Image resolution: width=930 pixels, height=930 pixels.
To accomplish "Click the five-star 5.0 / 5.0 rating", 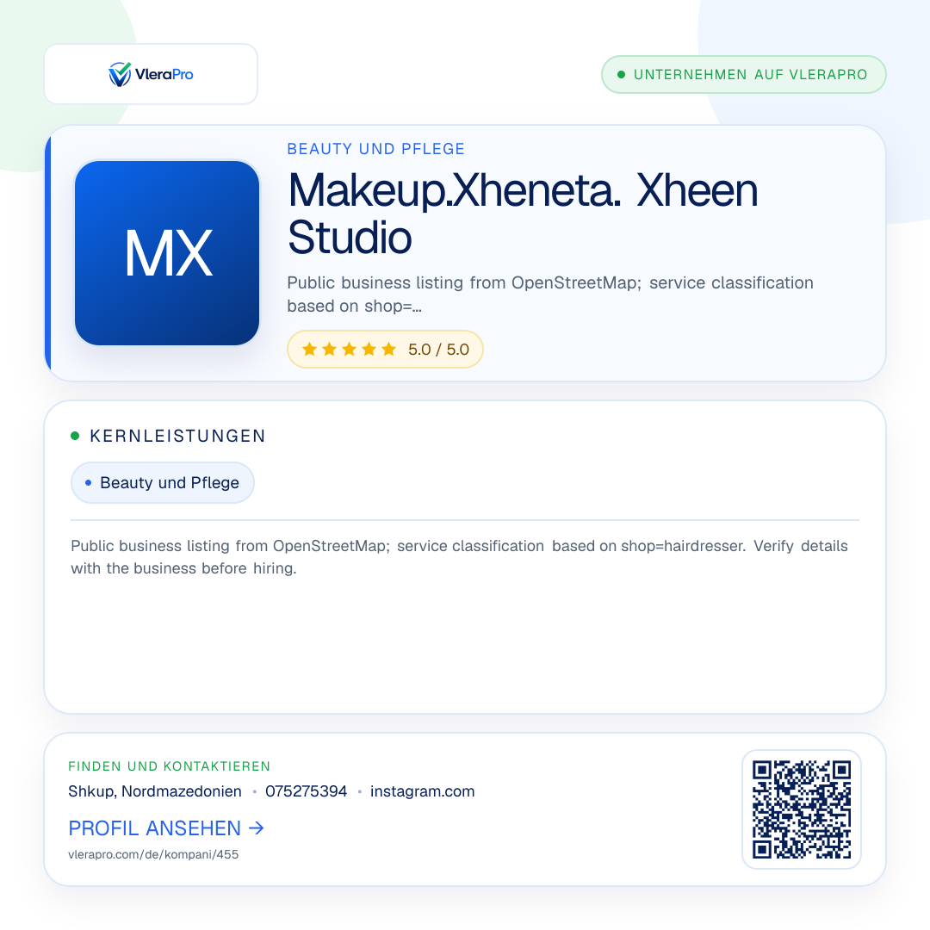I will (x=385, y=350).
